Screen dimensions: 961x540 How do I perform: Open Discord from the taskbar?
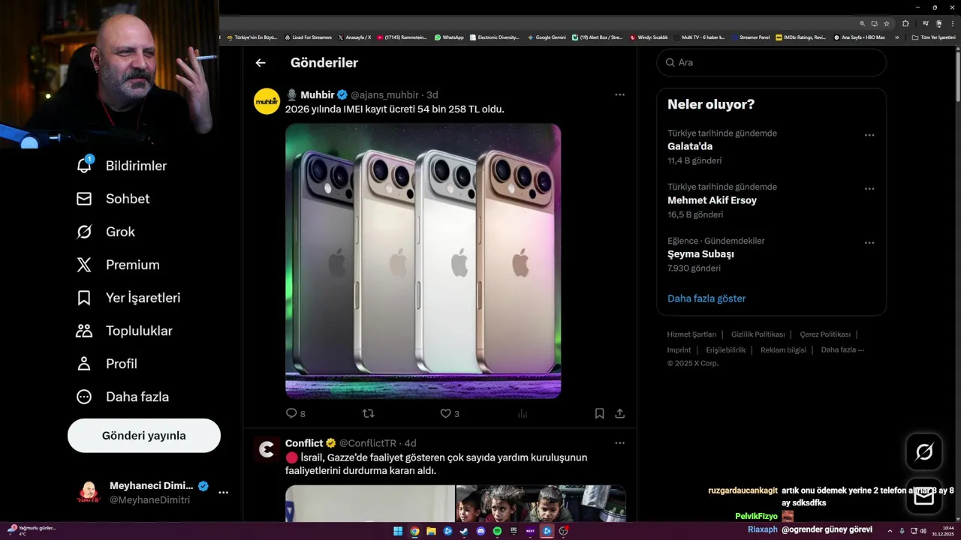(480, 531)
